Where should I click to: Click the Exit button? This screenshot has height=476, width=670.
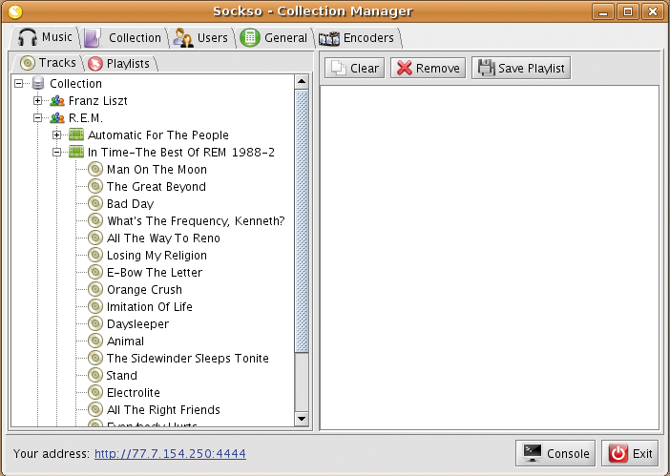(630, 453)
